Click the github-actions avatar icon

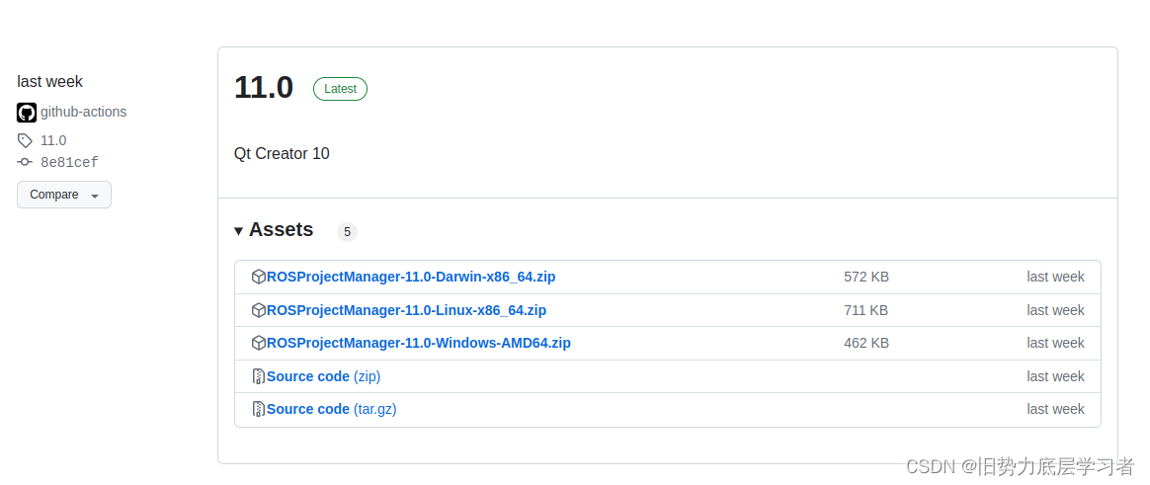click(x=27, y=113)
